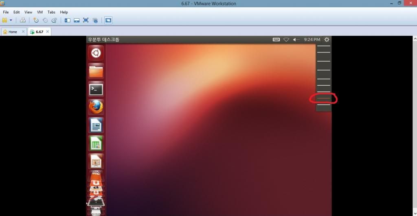Open the Edit menu
This screenshot has width=417, height=216.
[16, 12]
